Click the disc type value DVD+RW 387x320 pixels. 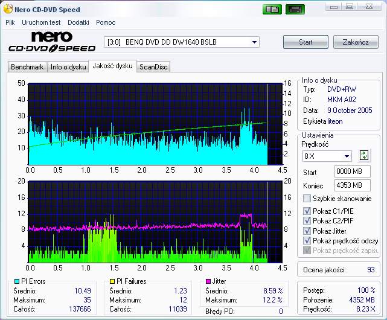(342, 89)
